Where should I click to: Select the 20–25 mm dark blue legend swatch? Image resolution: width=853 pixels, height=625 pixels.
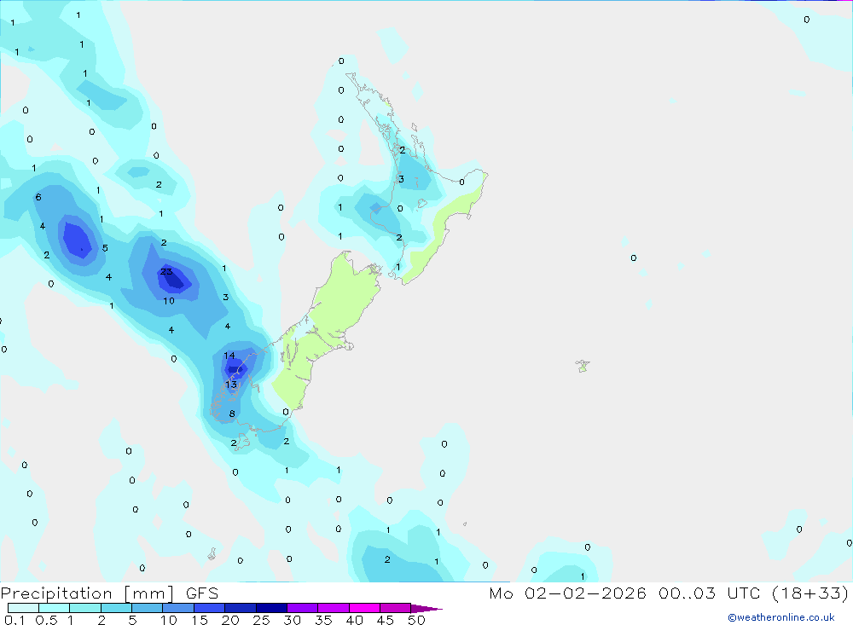tap(241, 608)
